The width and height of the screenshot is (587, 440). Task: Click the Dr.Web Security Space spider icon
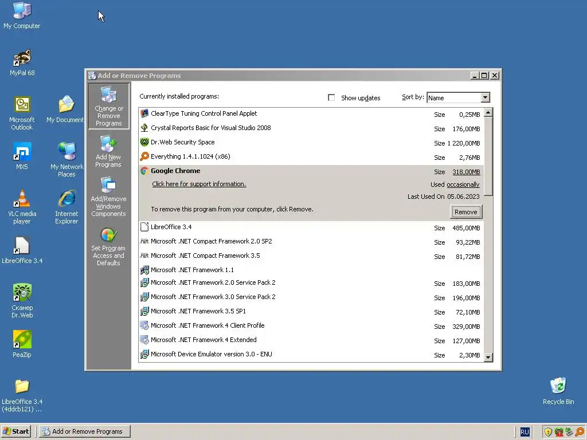(144, 142)
